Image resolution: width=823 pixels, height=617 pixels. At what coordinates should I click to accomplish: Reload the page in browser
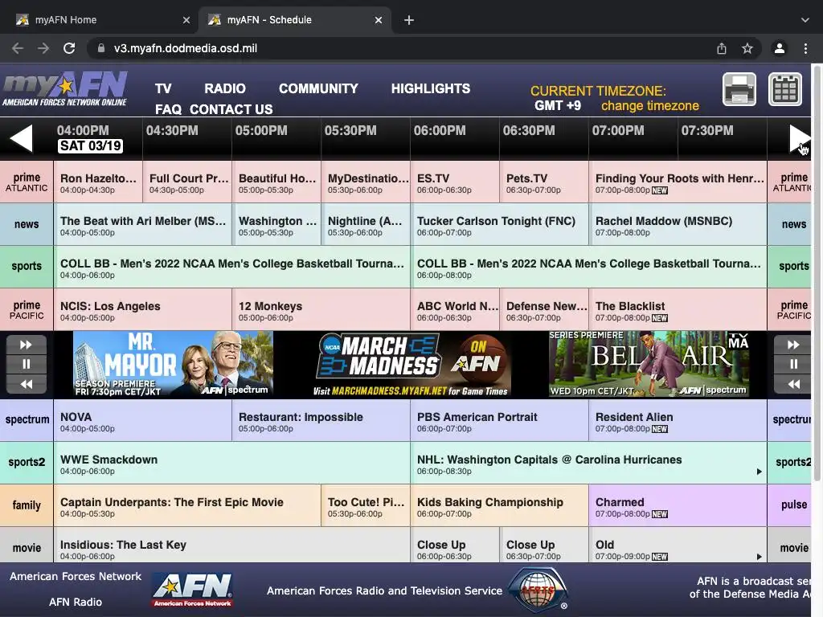click(x=69, y=48)
